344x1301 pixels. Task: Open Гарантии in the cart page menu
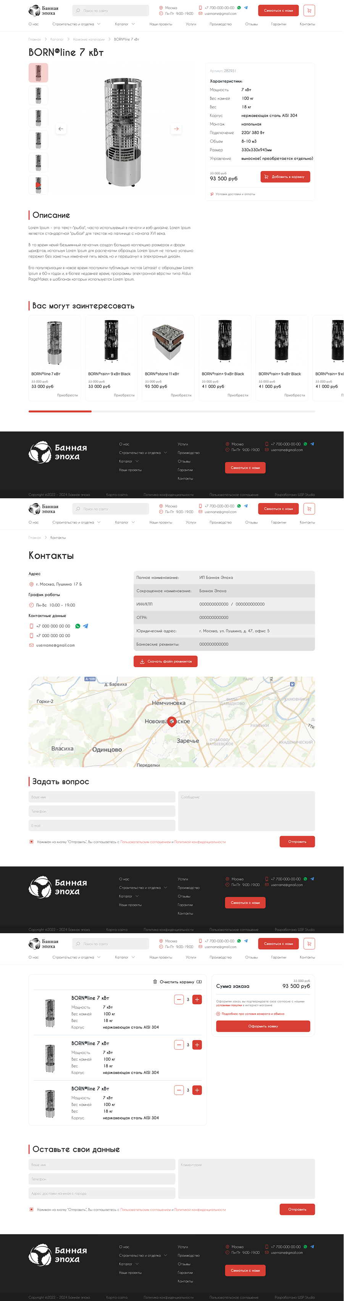pos(278,957)
